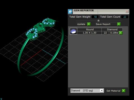Run Update with green arrow
Image resolution: width=134 pixels, height=100 pixels.
pyautogui.click(x=89, y=24)
